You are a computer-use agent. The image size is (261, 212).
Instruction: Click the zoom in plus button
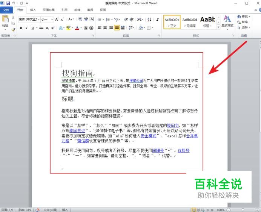click(257, 210)
